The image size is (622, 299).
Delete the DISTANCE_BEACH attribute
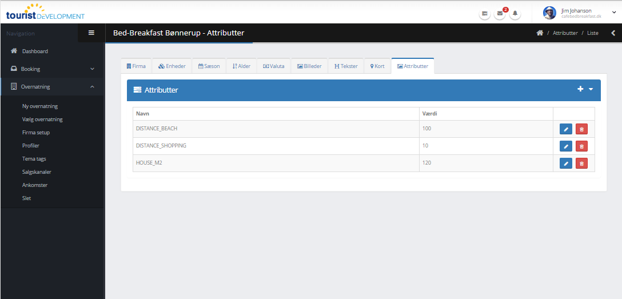pyautogui.click(x=581, y=129)
